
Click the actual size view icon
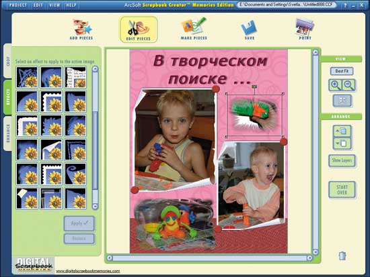tap(342, 101)
